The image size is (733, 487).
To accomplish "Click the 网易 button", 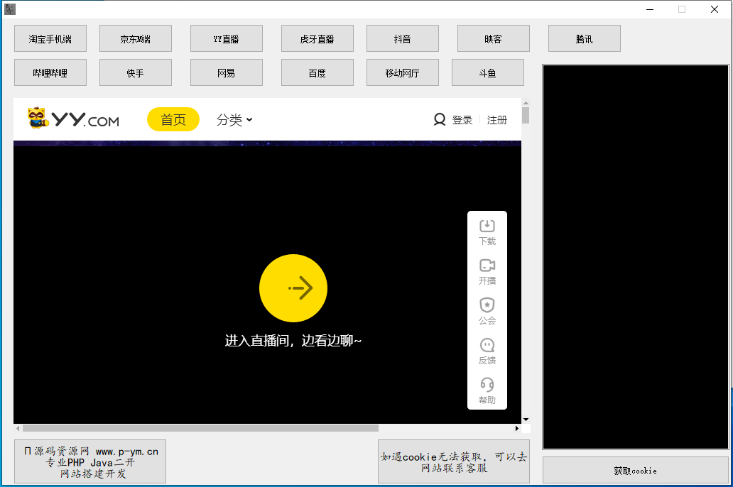I will [x=227, y=72].
